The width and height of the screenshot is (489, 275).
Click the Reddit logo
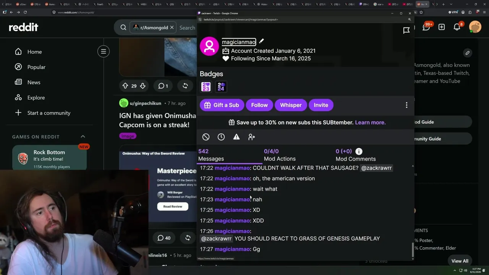24,27
